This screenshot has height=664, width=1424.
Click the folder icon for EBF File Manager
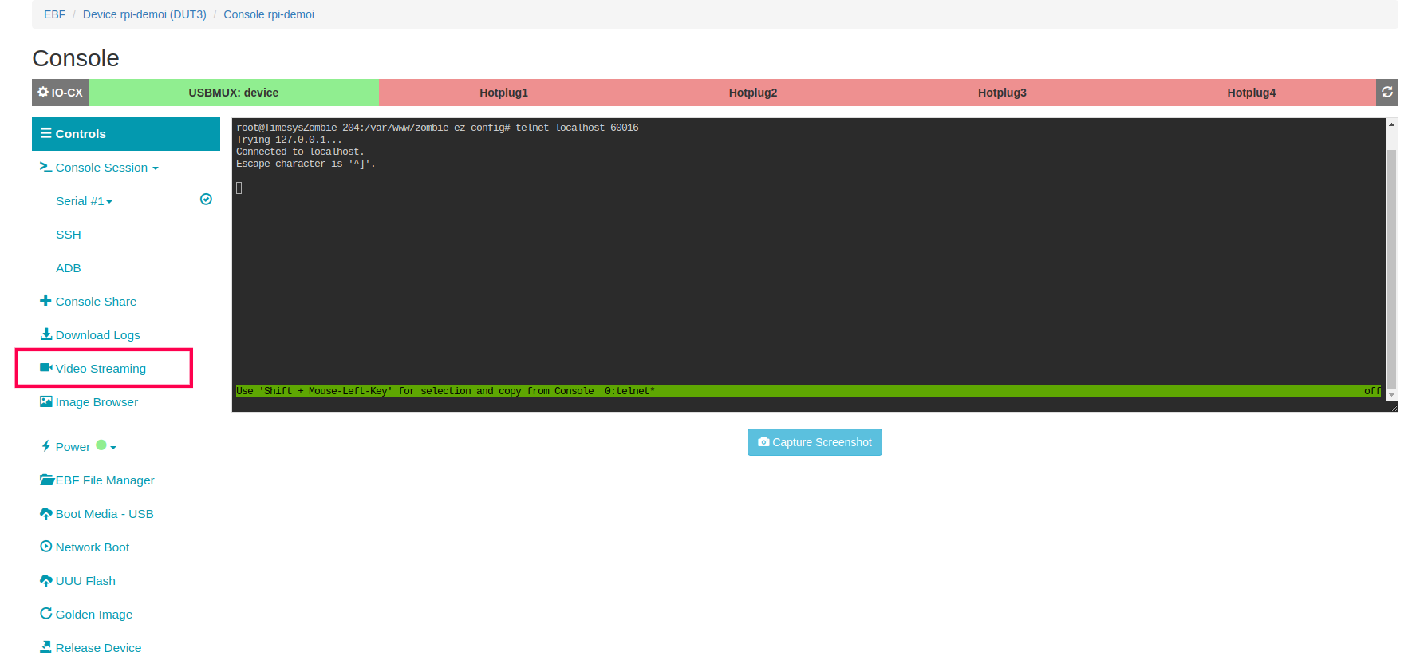tap(47, 480)
